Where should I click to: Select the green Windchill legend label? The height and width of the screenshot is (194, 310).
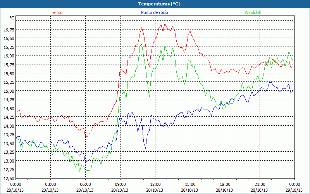253,12
